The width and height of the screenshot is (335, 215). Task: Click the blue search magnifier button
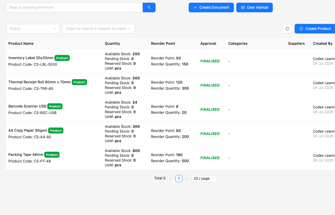(149, 7)
